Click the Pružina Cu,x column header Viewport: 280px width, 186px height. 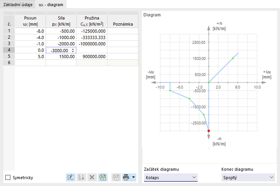[92, 21]
